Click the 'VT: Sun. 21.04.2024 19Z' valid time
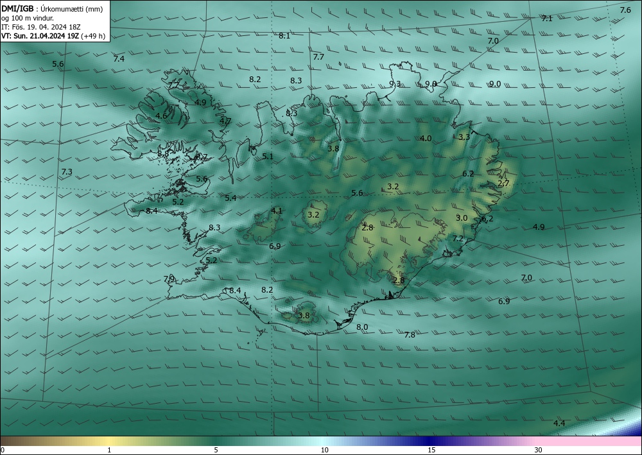This screenshot has width=642, height=455. tap(40, 36)
